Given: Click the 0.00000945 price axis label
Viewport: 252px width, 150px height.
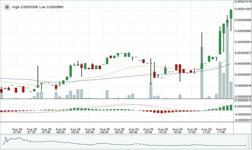Looking at the screenshot, I should [x=243, y=85].
